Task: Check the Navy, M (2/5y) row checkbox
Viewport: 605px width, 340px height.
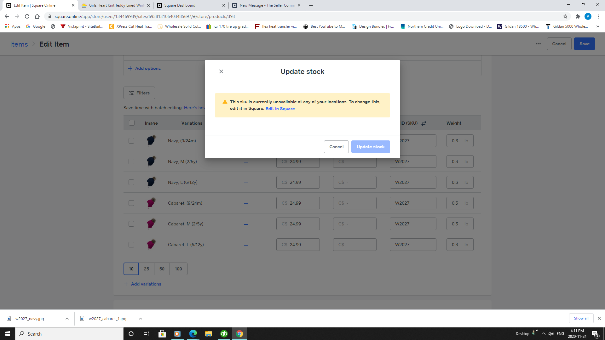Action: pyautogui.click(x=131, y=161)
